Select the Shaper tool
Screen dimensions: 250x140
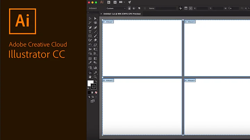coord(90,40)
